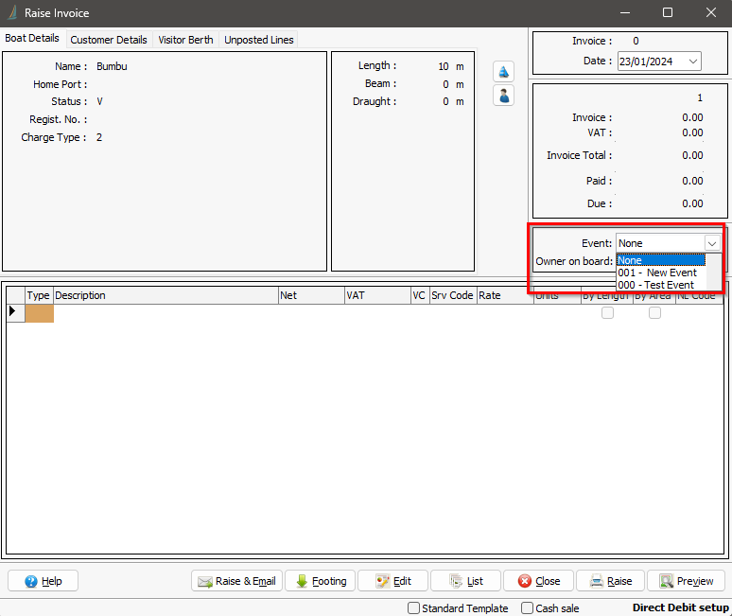Click the Preview magnifier button
732x616 pixels.
pyautogui.click(x=687, y=581)
